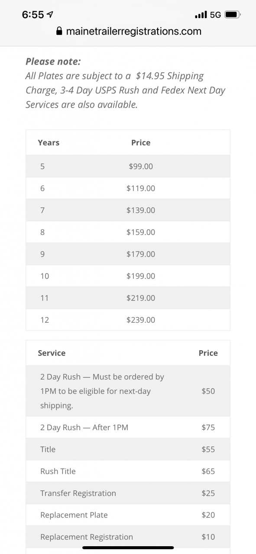Tap the battery icon in status bar
This screenshot has height=554, width=256.
233,14
